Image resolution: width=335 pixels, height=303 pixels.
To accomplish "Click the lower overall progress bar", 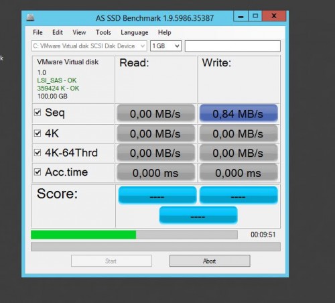I will 155,247.
